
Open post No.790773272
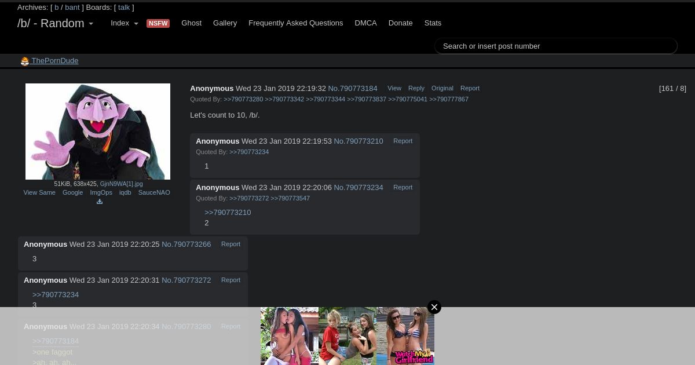[x=186, y=280]
